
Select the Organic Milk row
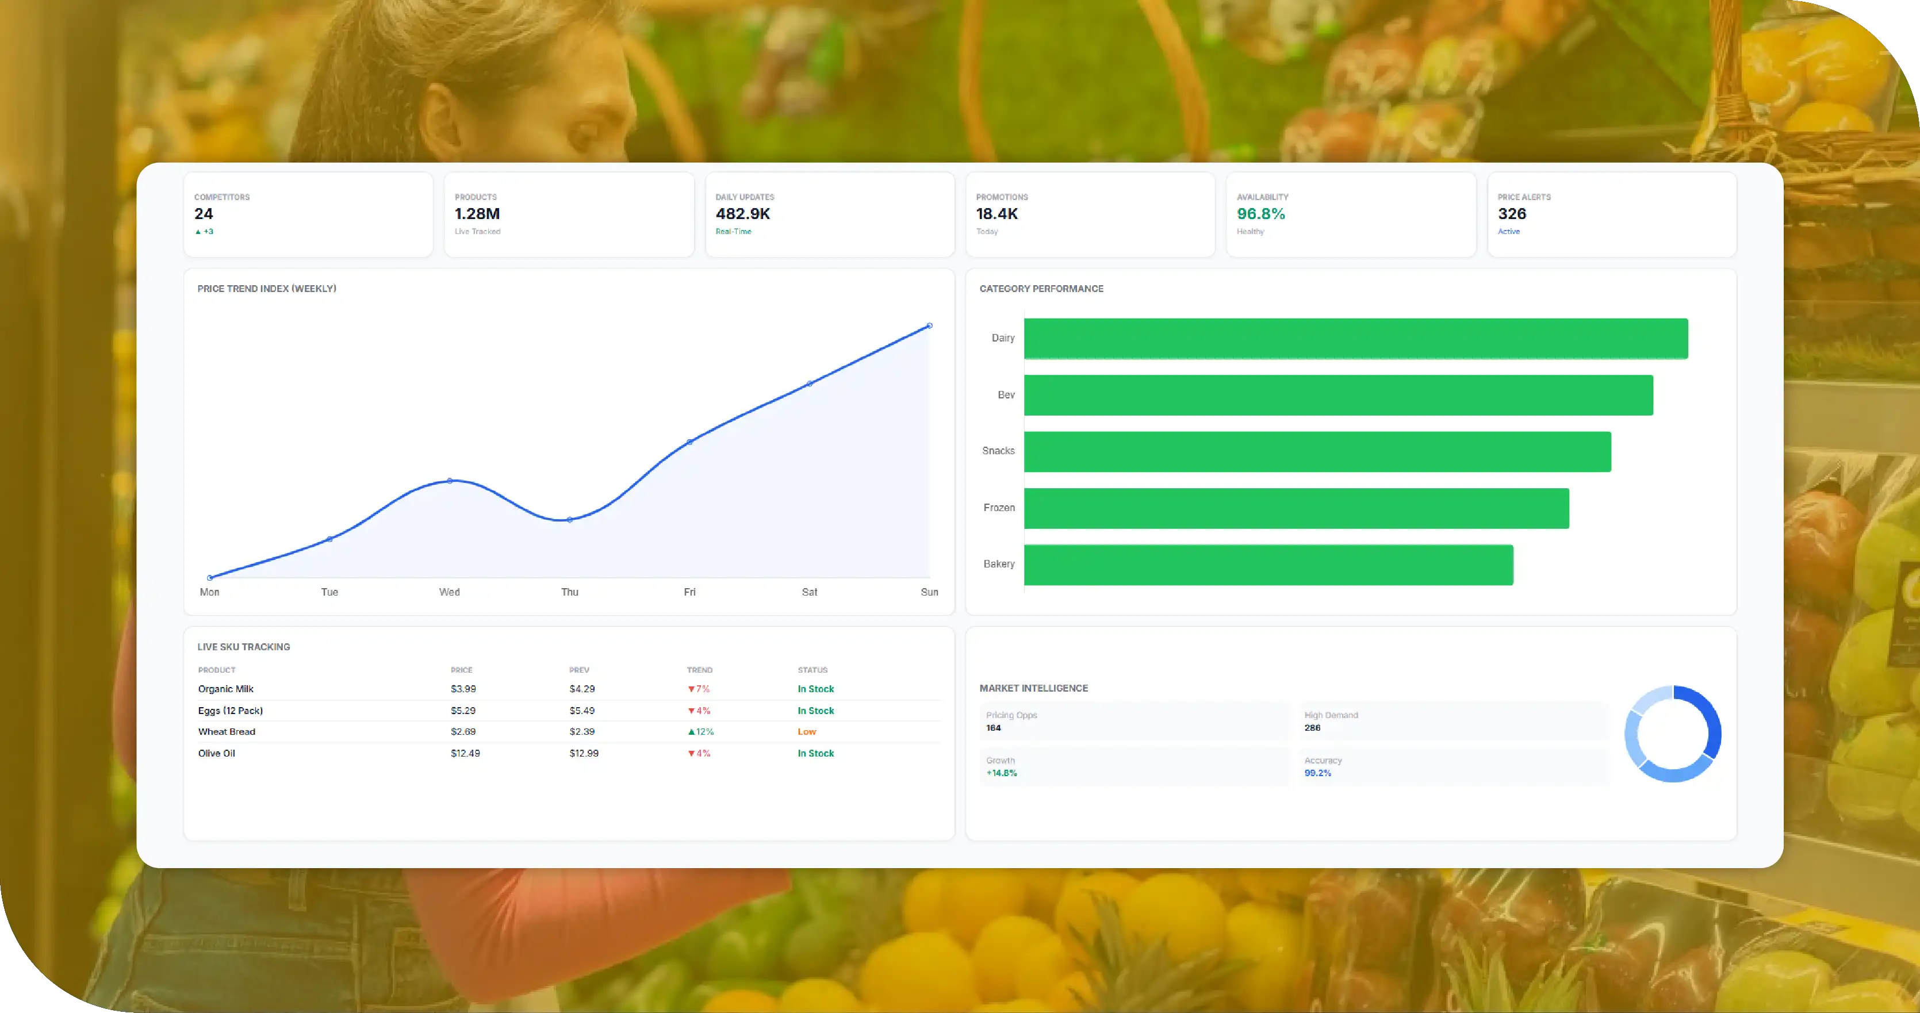pyautogui.click(x=569, y=689)
